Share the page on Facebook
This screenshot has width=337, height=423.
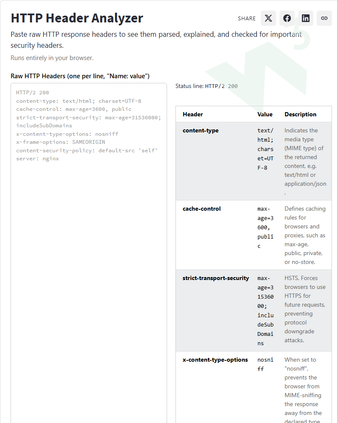tap(287, 18)
